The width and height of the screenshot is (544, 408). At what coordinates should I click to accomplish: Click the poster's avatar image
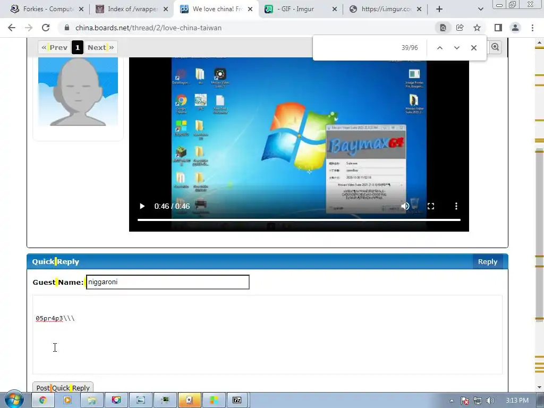click(x=78, y=91)
